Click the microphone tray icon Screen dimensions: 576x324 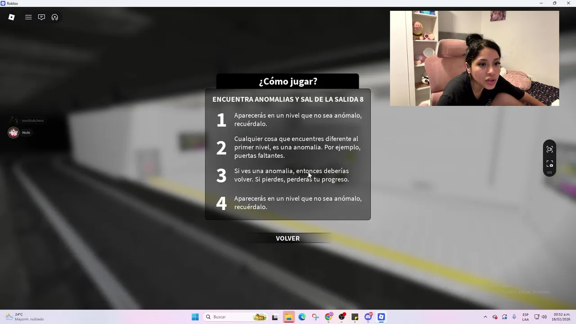(514, 317)
